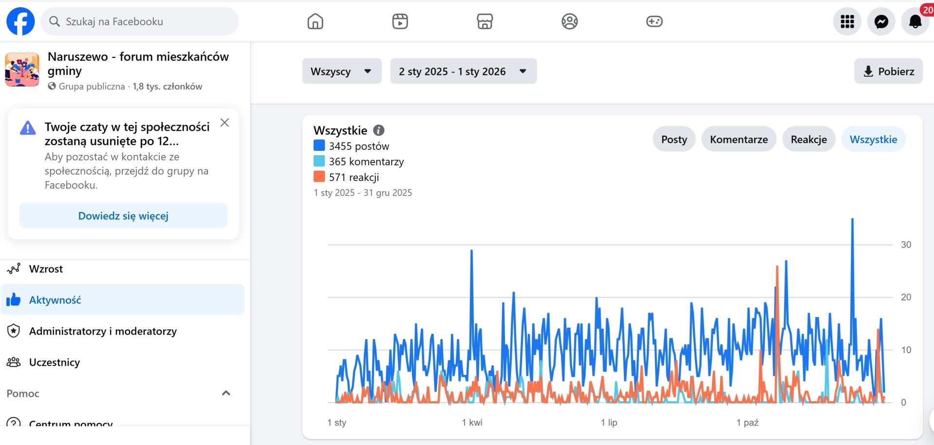Open the Gaming controller icon

(654, 21)
